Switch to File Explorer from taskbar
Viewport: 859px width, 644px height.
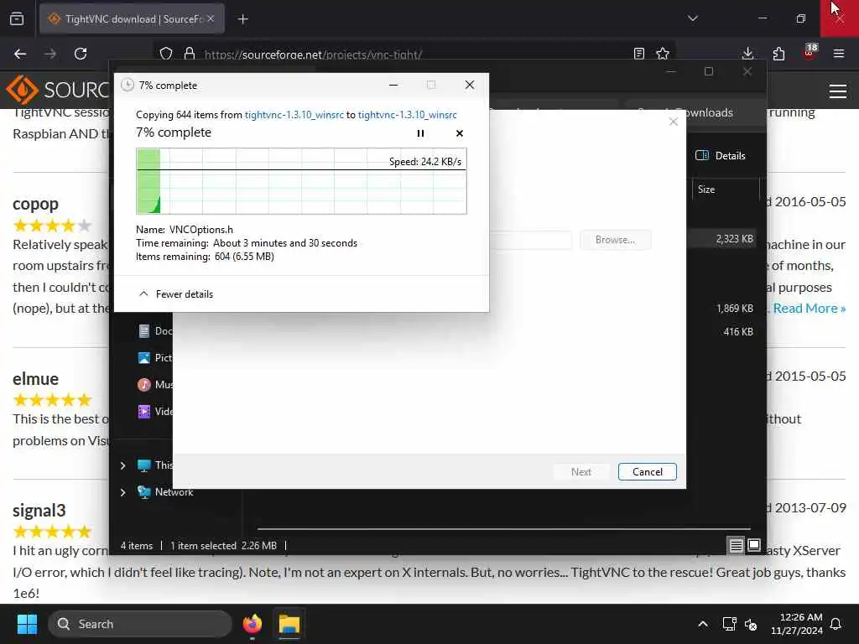(289, 624)
